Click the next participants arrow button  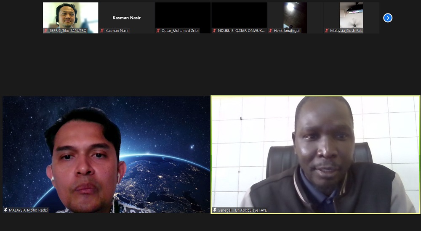coord(388,18)
